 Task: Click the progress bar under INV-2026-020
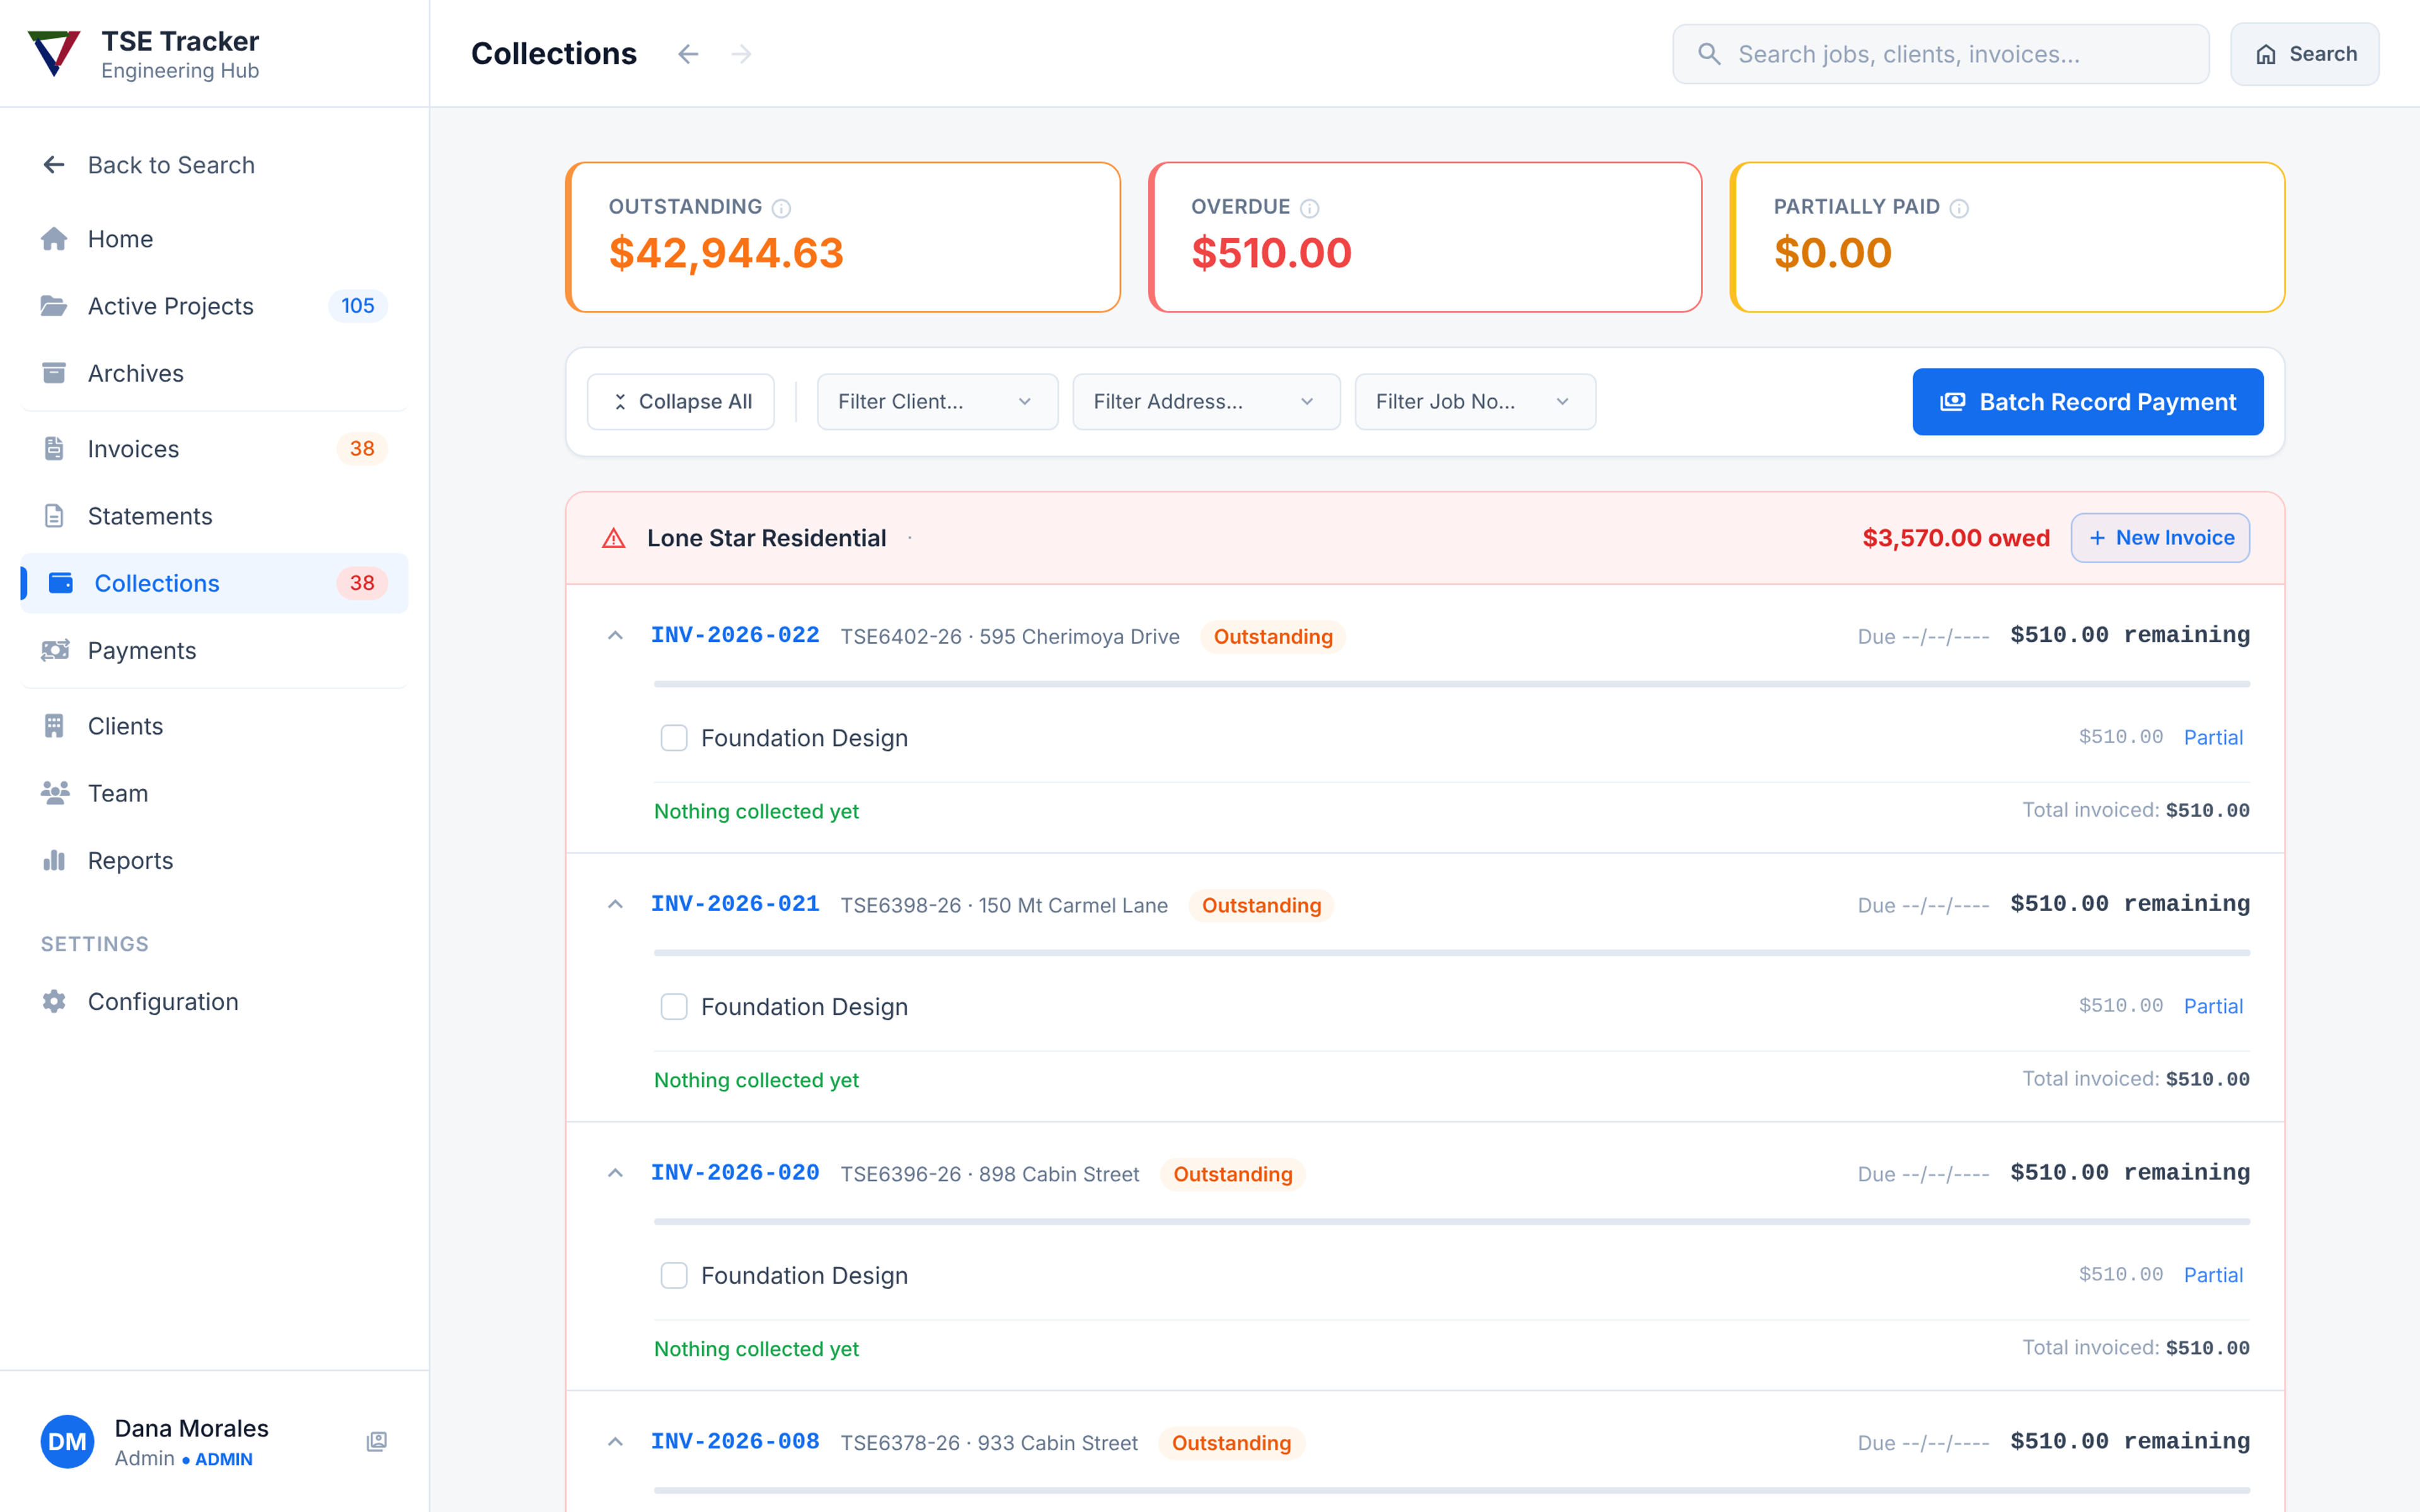1452,1222
